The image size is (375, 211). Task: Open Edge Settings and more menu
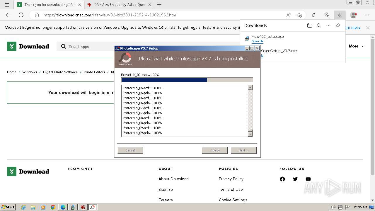pyautogui.click(x=367, y=15)
